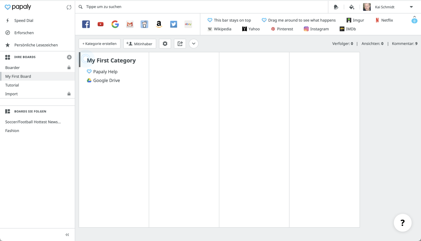Open the Amazon shortcut icon
The width and height of the screenshot is (421, 241).
(x=159, y=24)
